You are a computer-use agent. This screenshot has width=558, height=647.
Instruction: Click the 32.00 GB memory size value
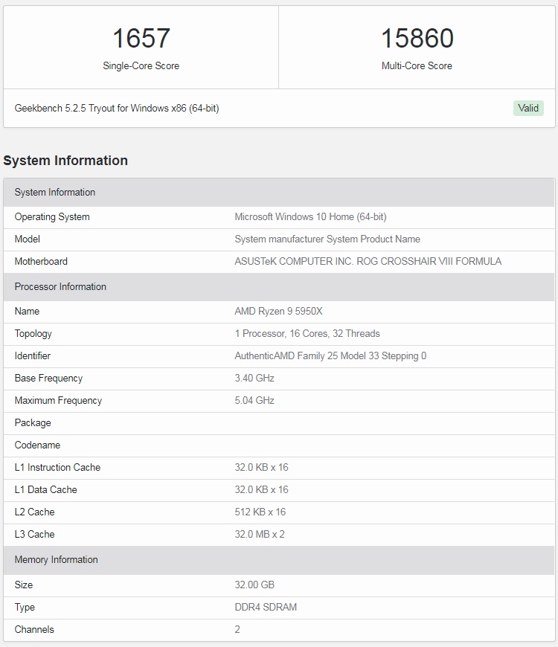coord(254,585)
